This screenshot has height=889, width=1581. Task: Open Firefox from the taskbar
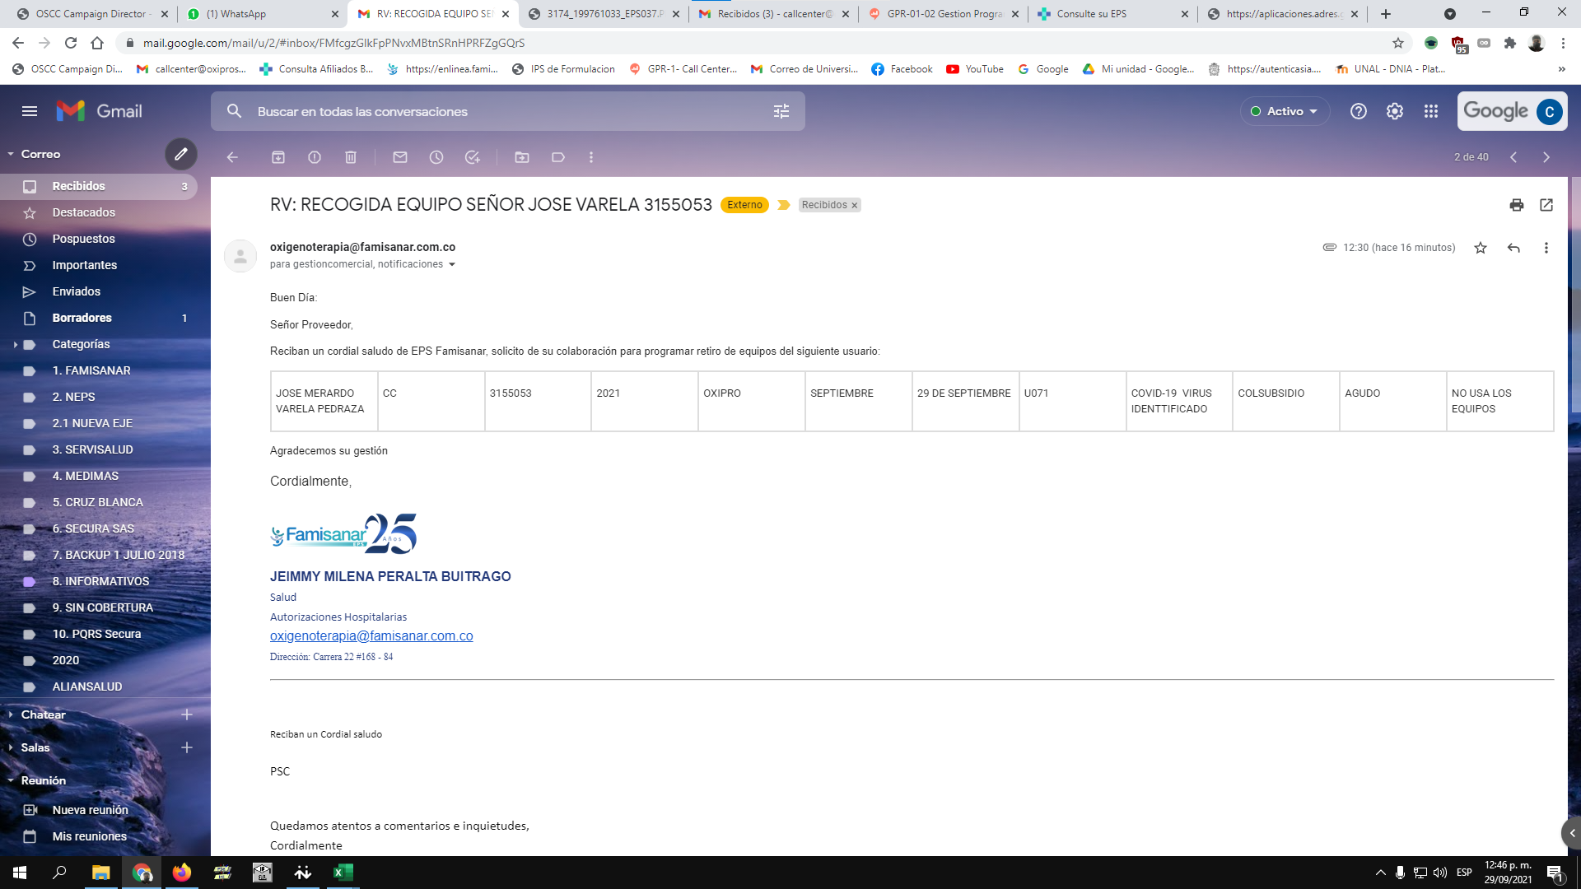182,873
